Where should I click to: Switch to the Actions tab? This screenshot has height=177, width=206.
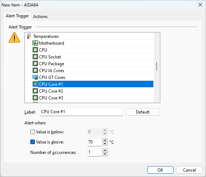(x=40, y=17)
